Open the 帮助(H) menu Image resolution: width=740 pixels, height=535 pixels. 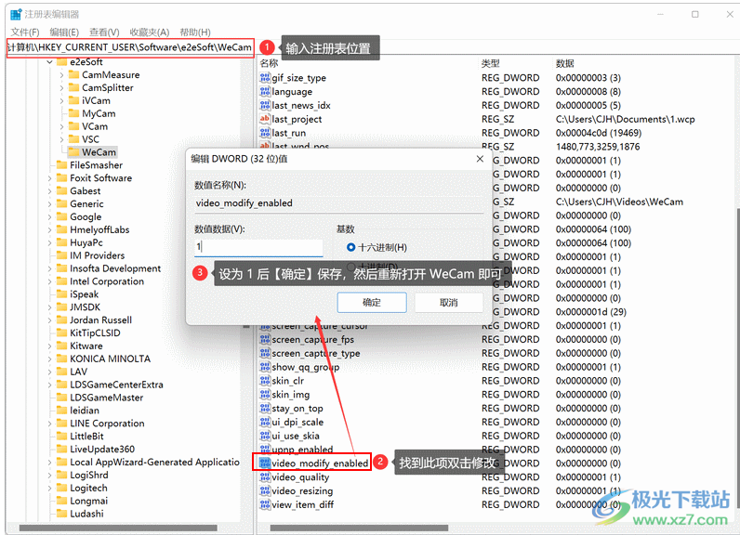click(x=195, y=33)
